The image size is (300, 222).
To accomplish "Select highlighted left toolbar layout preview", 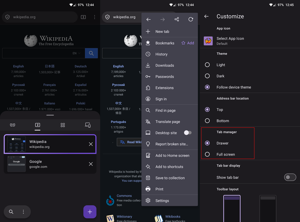I will pyautogui.click(x=232, y=209).
